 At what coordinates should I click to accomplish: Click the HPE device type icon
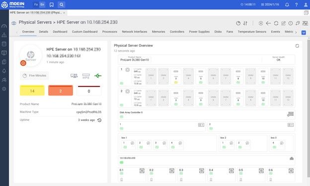click(x=86, y=76)
